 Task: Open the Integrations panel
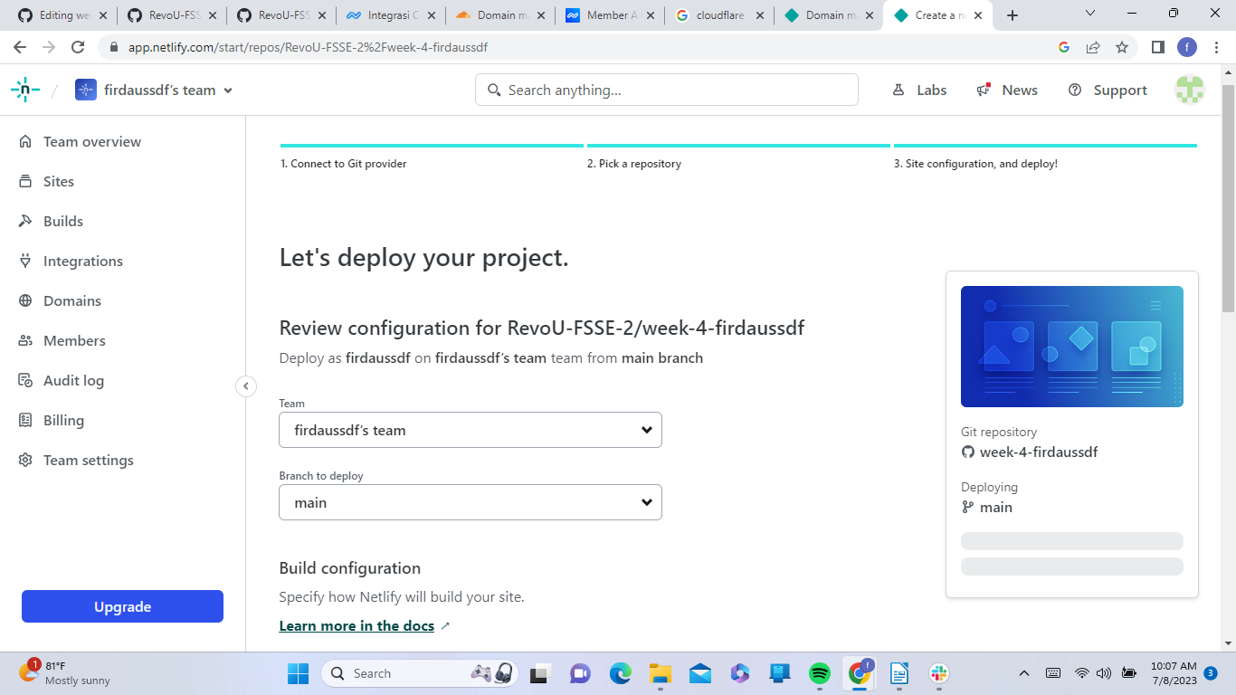pyautogui.click(x=82, y=261)
